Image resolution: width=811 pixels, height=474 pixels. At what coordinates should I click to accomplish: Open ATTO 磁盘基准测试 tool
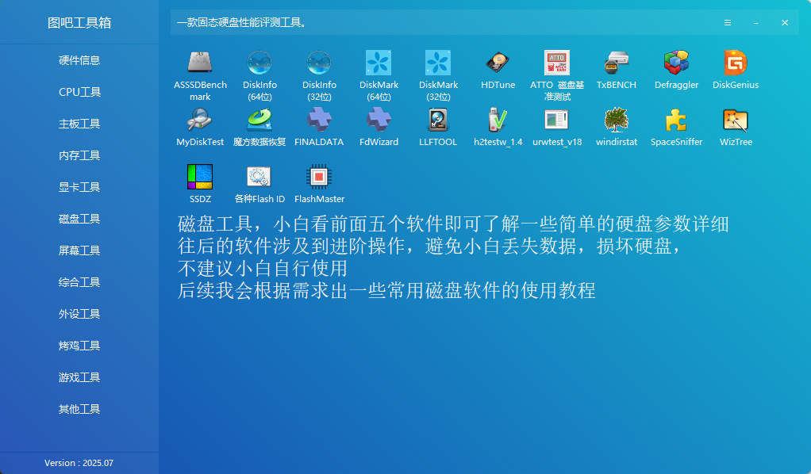click(x=557, y=75)
